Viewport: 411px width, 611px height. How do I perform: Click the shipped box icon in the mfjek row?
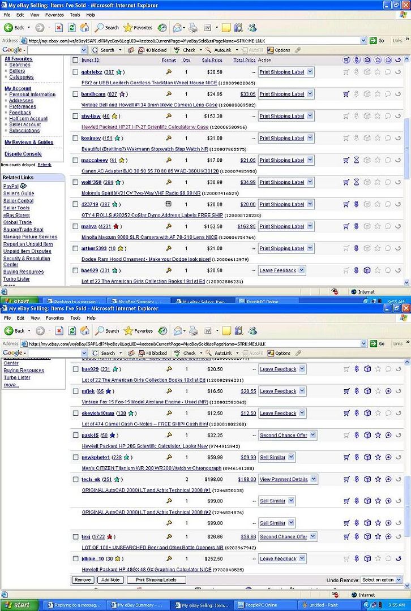[367, 391]
